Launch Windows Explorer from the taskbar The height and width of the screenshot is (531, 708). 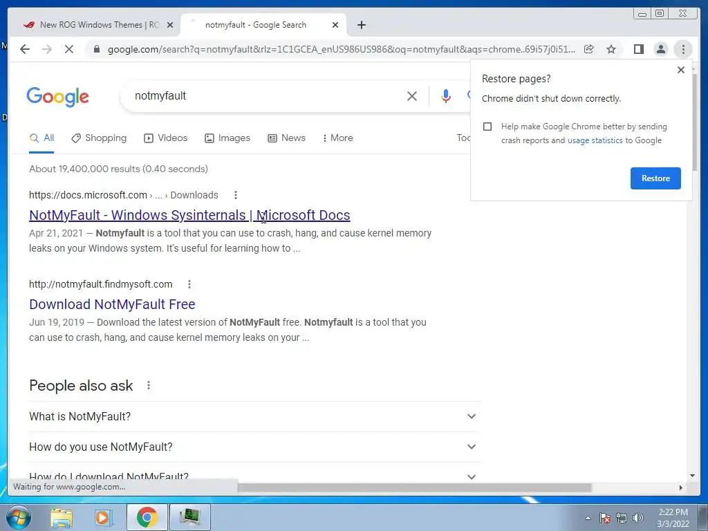pos(62,517)
